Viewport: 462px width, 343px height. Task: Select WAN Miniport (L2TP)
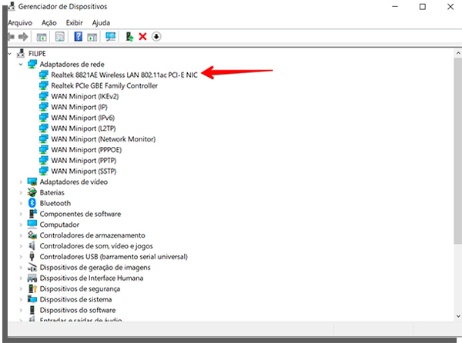click(83, 128)
